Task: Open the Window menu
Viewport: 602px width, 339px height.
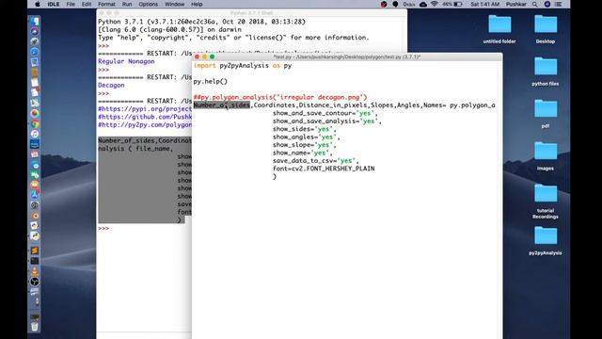Action: pyautogui.click(x=174, y=4)
